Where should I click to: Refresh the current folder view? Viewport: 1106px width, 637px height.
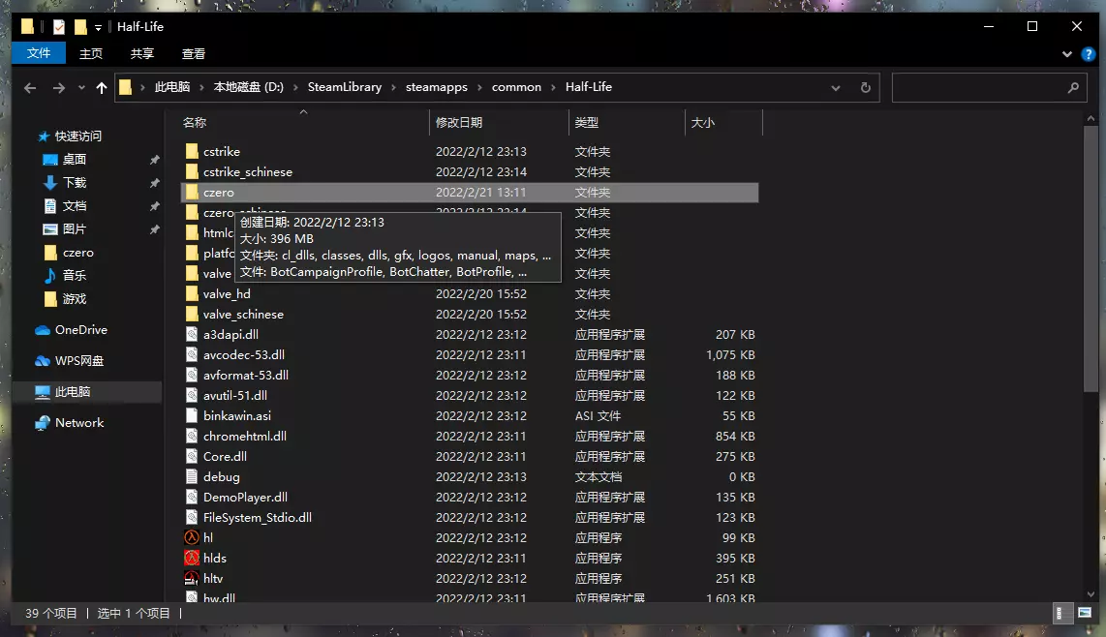click(x=866, y=87)
